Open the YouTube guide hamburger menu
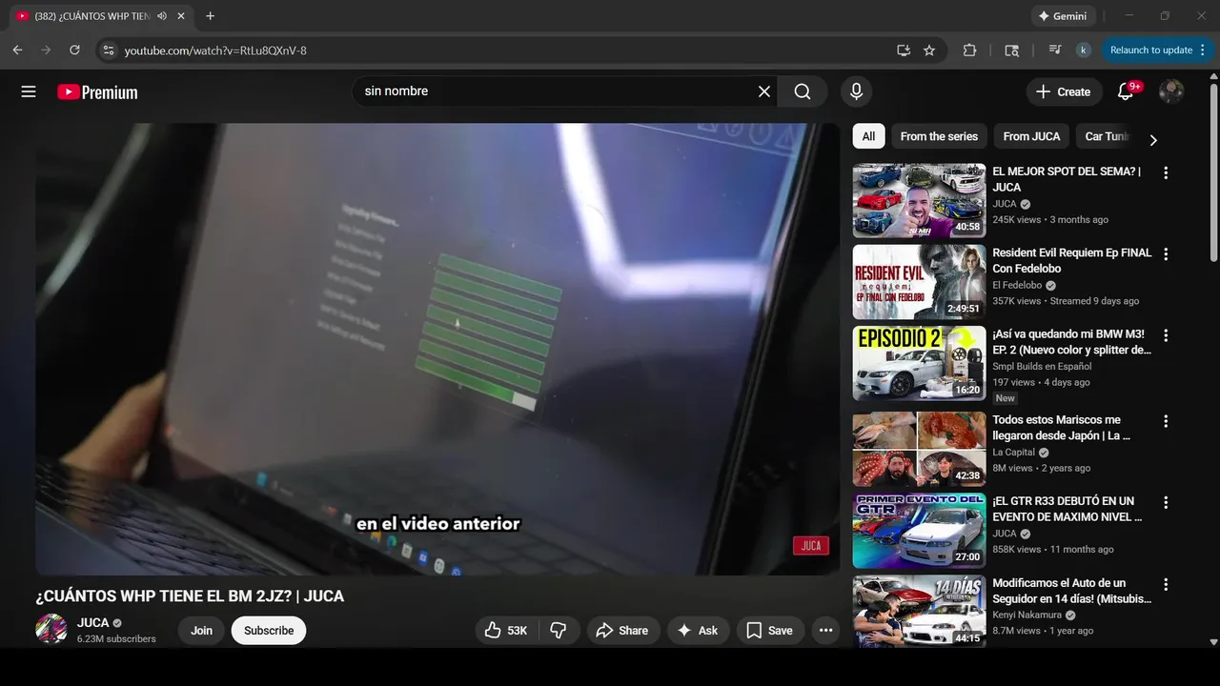Screen dimensions: 1220x686 pyautogui.click(x=29, y=91)
